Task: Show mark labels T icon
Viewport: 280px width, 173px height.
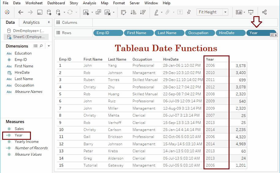Action: 180,12
